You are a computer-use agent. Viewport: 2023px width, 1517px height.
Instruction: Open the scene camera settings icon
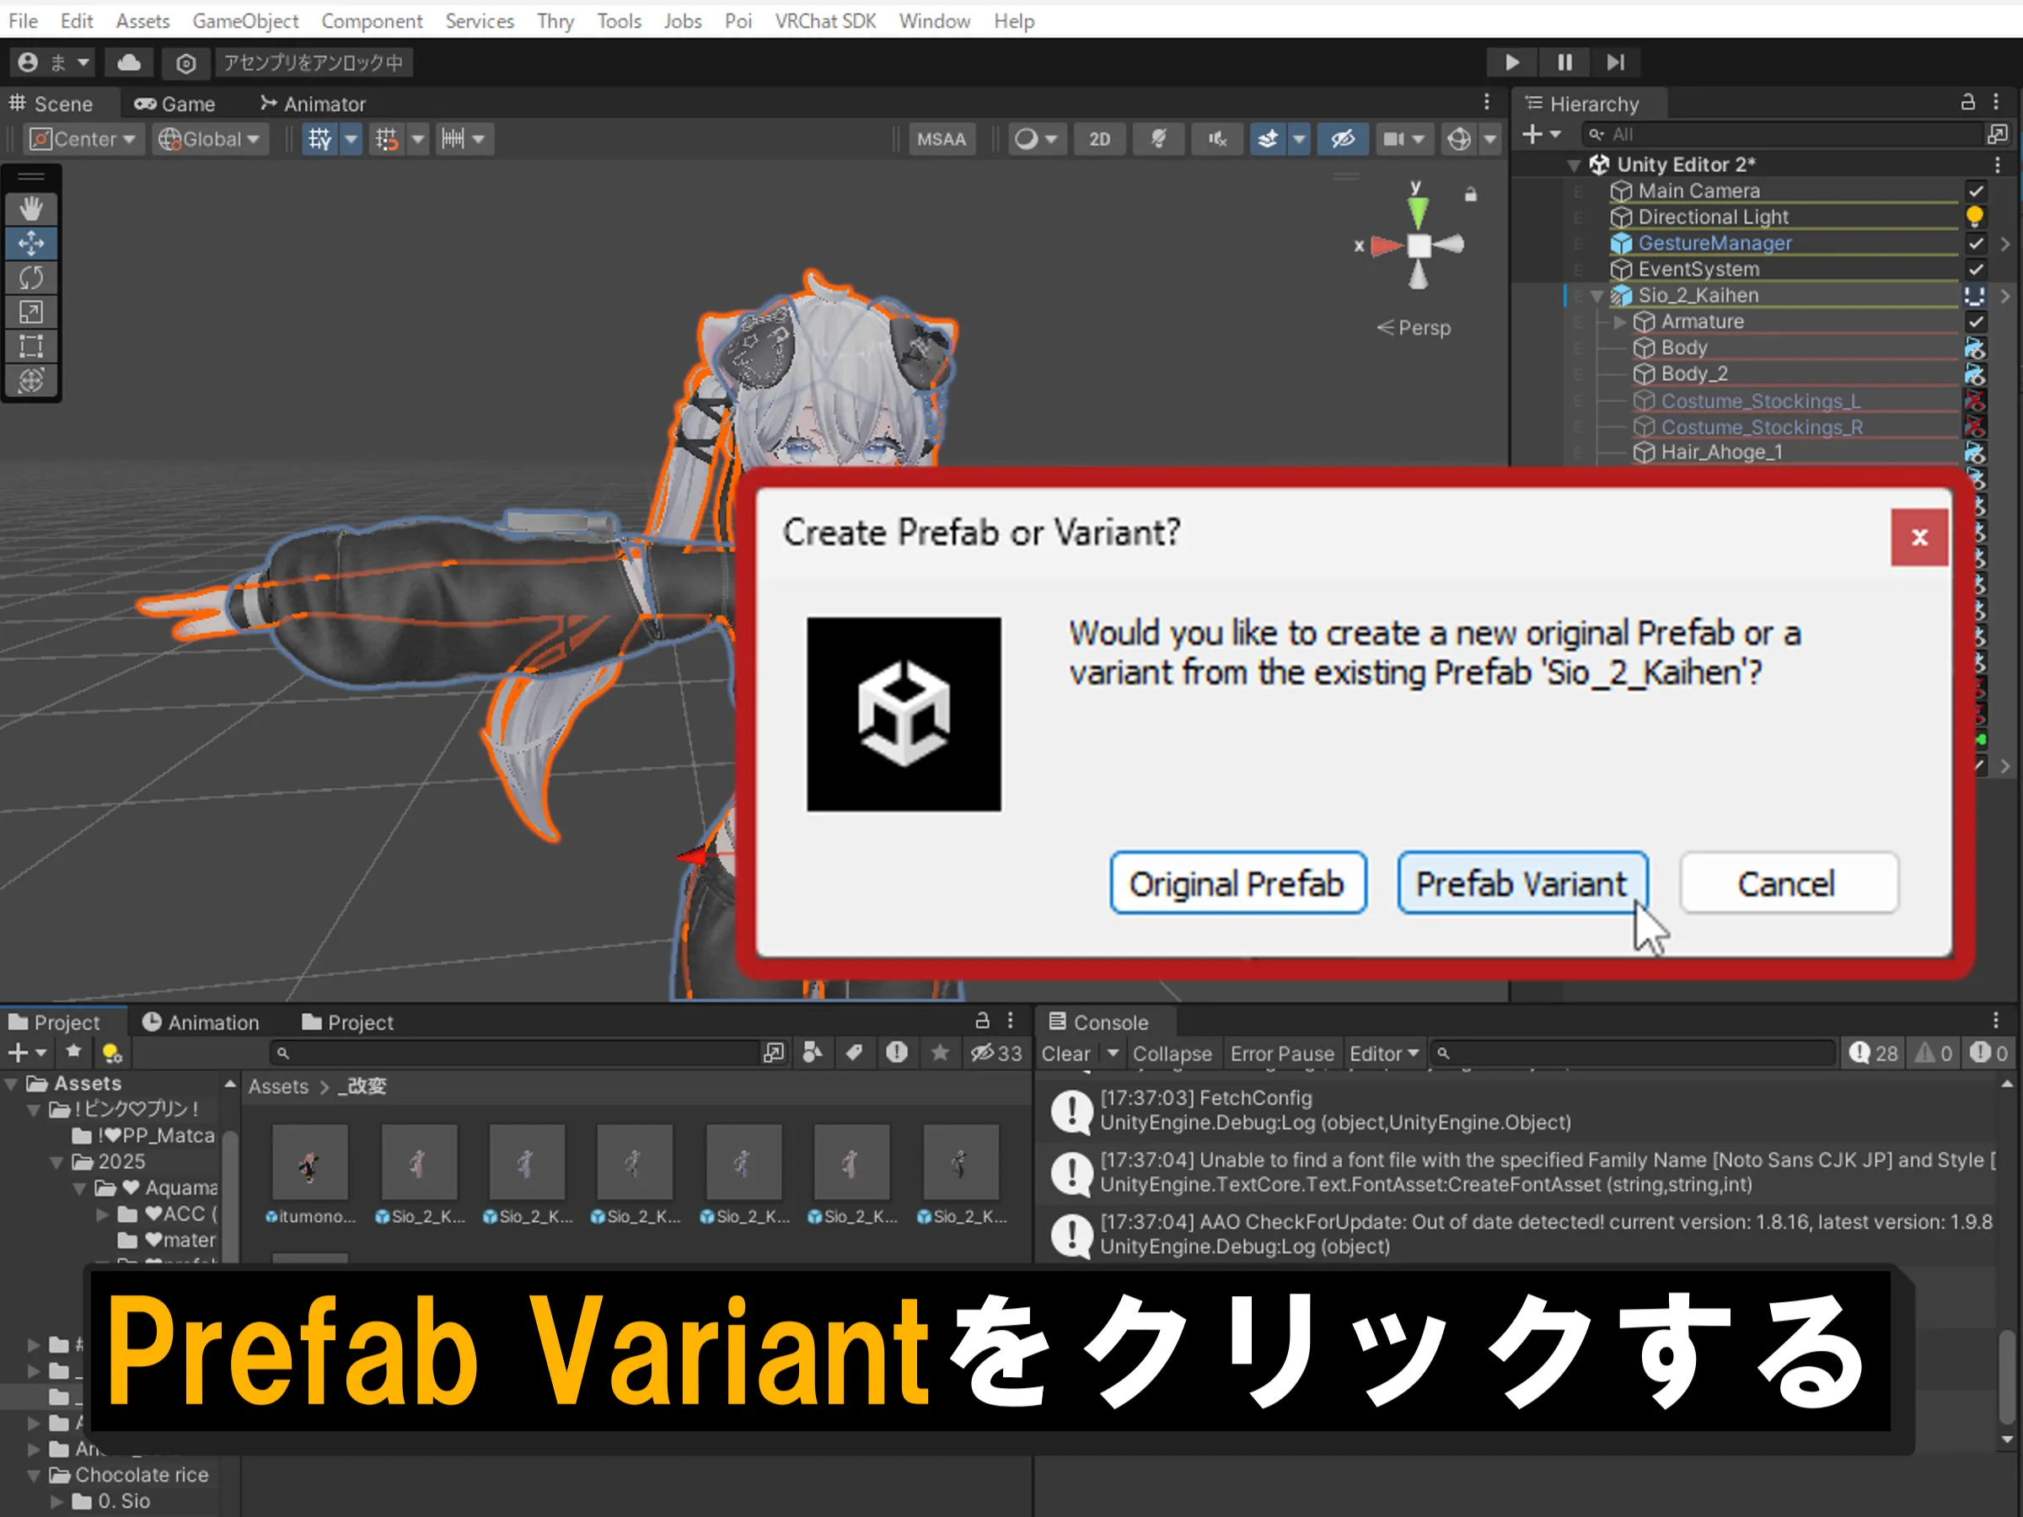(1394, 139)
